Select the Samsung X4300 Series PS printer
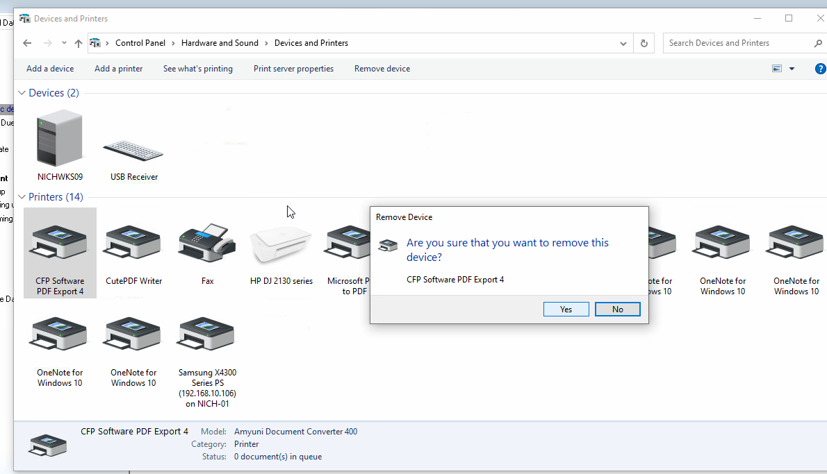 (x=207, y=337)
